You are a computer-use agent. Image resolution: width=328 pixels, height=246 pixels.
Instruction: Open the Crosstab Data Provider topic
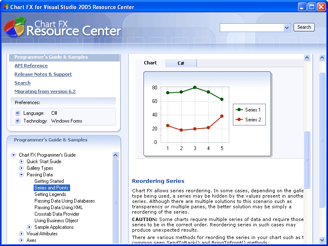tap(57, 214)
